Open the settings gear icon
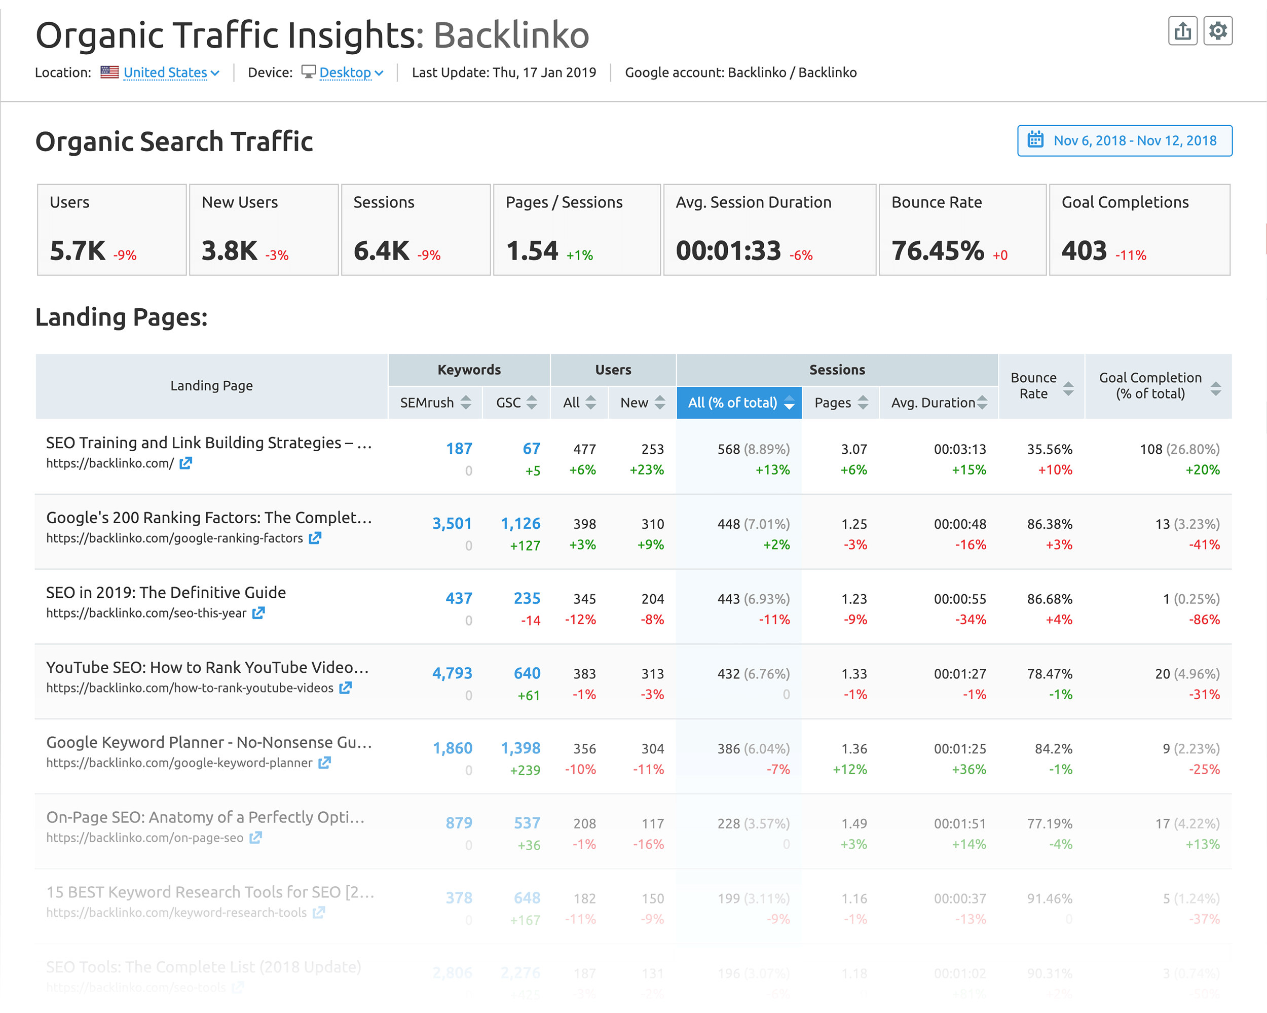The image size is (1267, 1013). [1218, 31]
